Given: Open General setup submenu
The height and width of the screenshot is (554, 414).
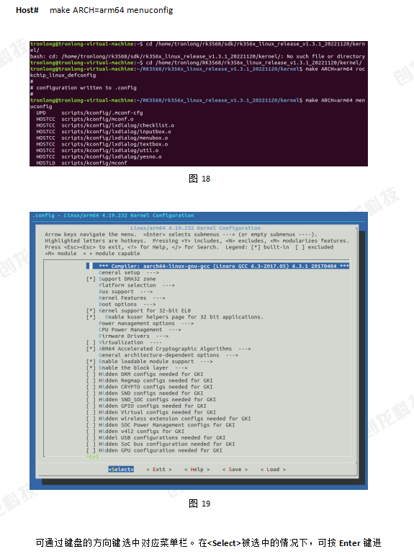Looking at the screenshot, I should [x=129, y=273].
